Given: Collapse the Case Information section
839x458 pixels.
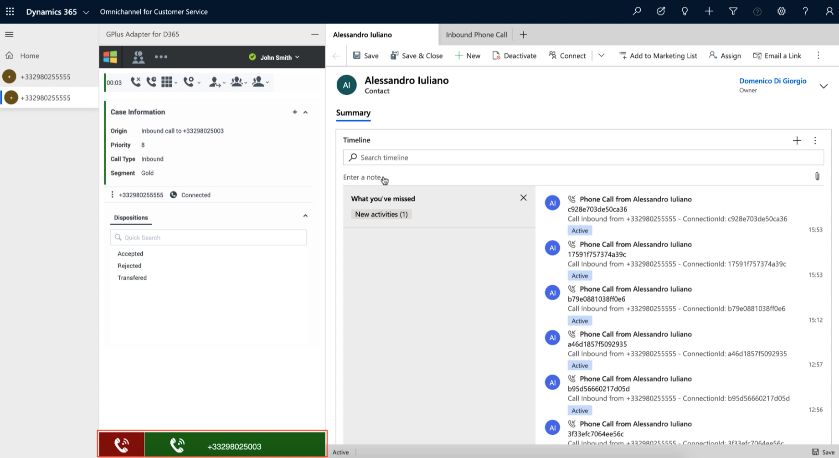Looking at the screenshot, I should [306, 112].
